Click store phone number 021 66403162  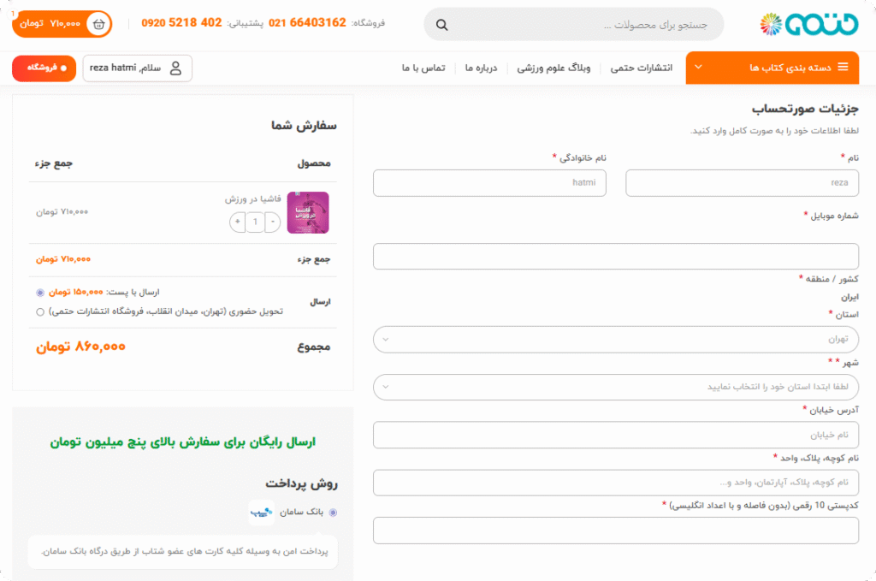[307, 23]
